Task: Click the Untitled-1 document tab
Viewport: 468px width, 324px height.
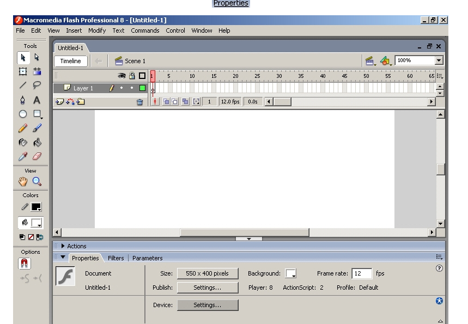Action: coord(70,48)
